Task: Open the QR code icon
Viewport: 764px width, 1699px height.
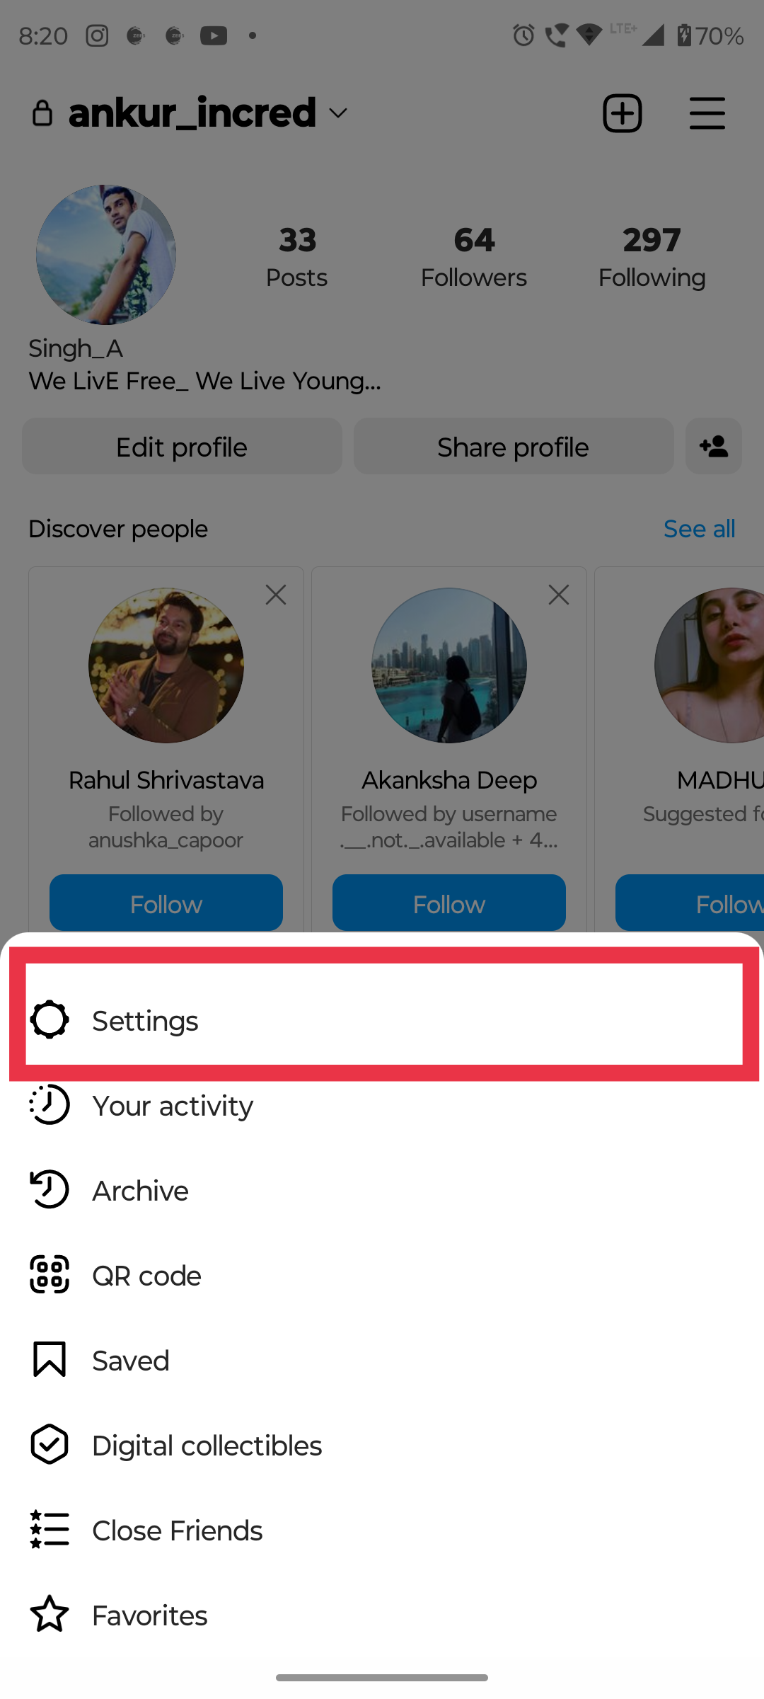Action: 50,1274
